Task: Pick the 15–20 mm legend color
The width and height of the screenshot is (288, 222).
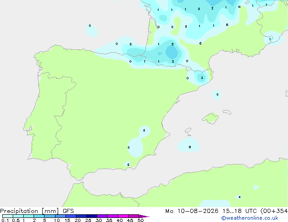Action: pos(71,216)
